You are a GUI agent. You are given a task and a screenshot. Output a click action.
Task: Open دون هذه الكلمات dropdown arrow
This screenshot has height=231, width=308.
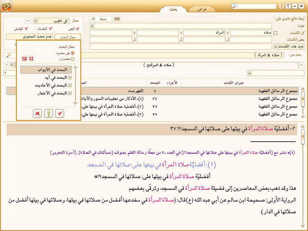(x=276, y=47)
